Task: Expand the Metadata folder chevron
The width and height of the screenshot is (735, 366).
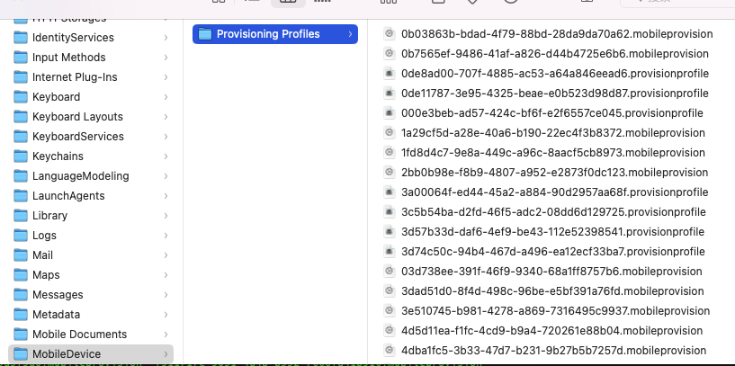Action: [x=166, y=315]
